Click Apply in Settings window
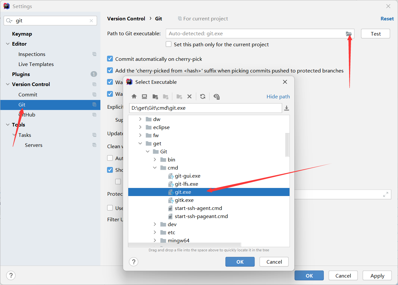Image resolution: width=398 pixels, height=285 pixels. click(x=377, y=276)
